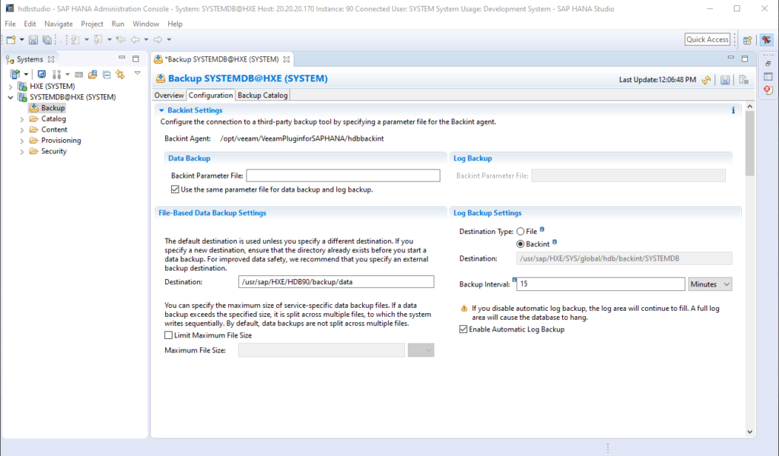Screen dimensions: 779x456
Task: Open the Navigate menu
Action: [58, 24]
